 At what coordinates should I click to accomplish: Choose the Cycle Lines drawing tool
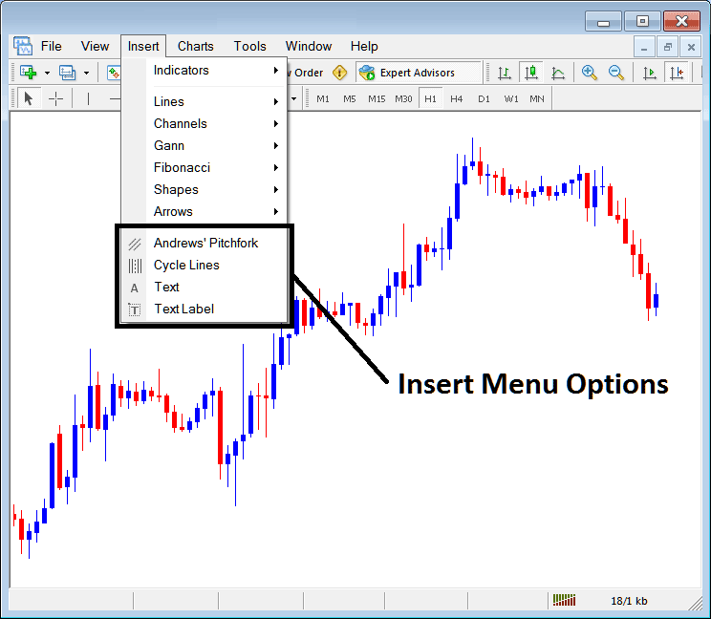pyautogui.click(x=186, y=265)
